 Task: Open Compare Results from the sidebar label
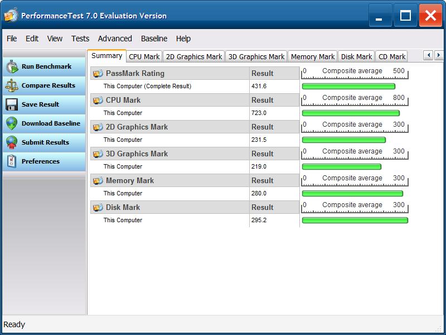tap(49, 85)
